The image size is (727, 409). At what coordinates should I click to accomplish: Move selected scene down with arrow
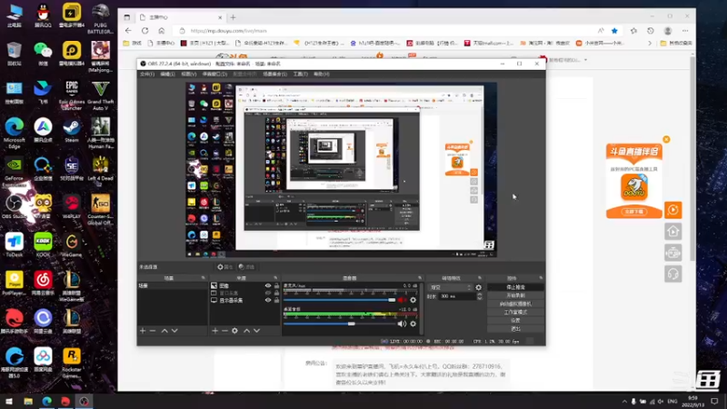(174, 331)
